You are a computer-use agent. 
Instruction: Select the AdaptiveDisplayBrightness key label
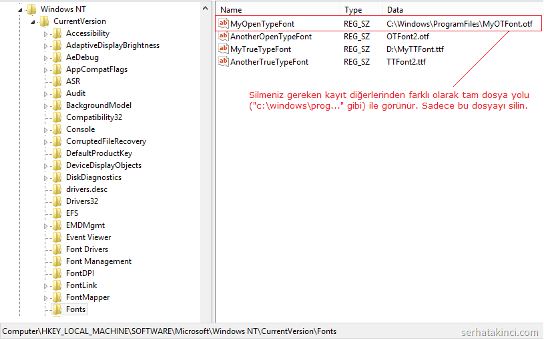(x=113, y=45)
